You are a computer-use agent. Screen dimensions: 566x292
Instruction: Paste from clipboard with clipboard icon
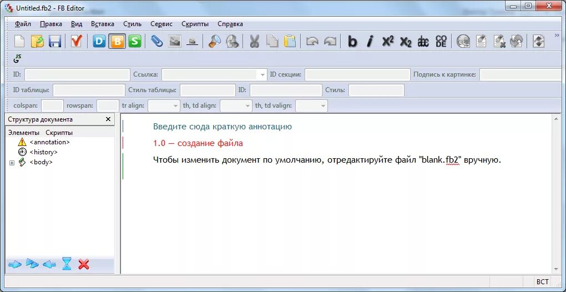coord(290,41)
